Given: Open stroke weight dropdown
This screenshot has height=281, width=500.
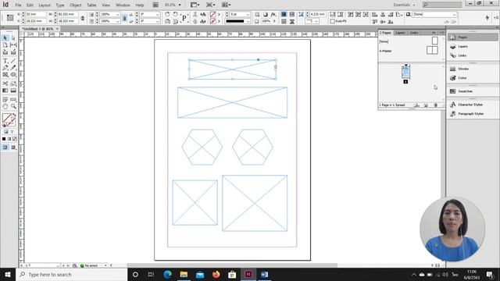Looking at the screenshot, I should coord(248,14).
